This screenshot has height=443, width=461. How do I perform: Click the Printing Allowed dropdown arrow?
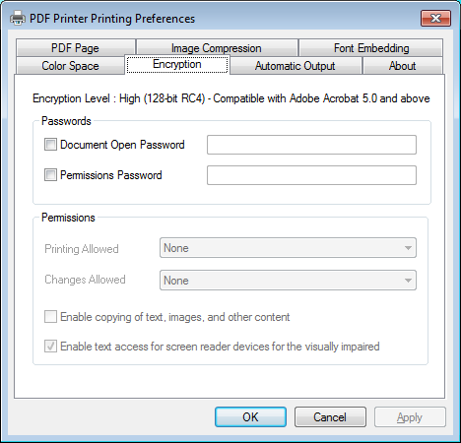[x=408, y=248]
